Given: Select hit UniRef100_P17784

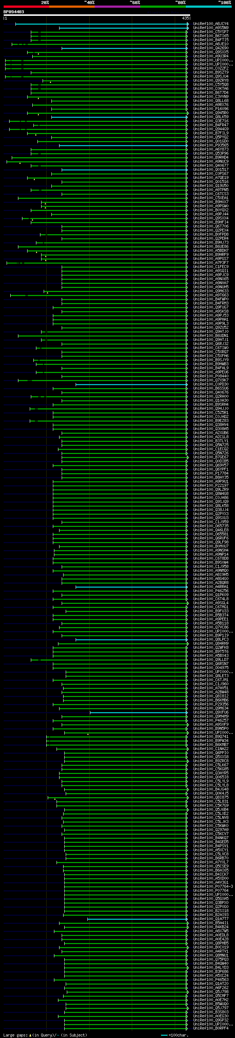Looking at the screenshot, I should [211, 474].
